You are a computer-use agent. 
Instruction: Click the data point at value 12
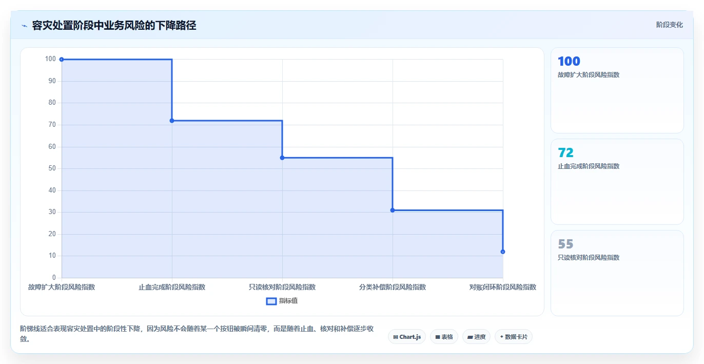(x=503, y=252)
